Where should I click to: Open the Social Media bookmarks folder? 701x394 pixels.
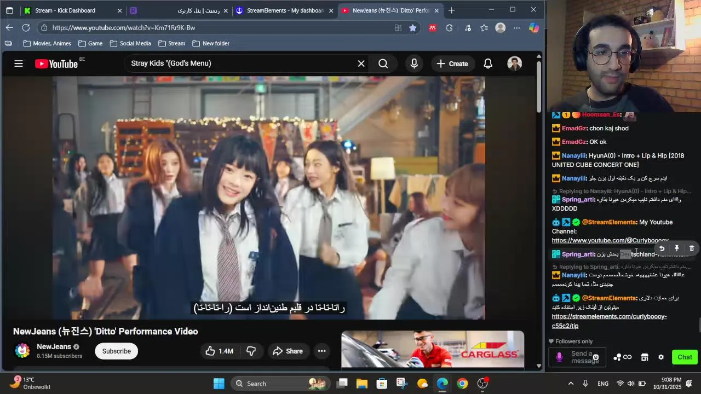130,43
